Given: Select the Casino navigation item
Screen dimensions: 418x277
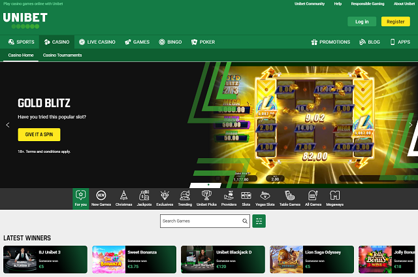Looking at the screenshot, I should (x=57, y=42).
